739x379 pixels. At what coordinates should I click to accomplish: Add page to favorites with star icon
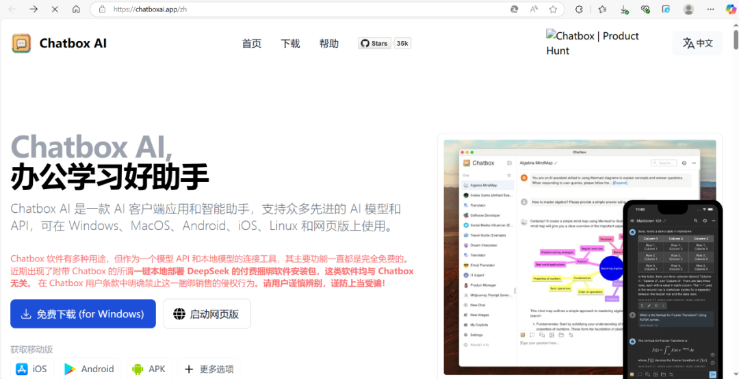[553, 9]
